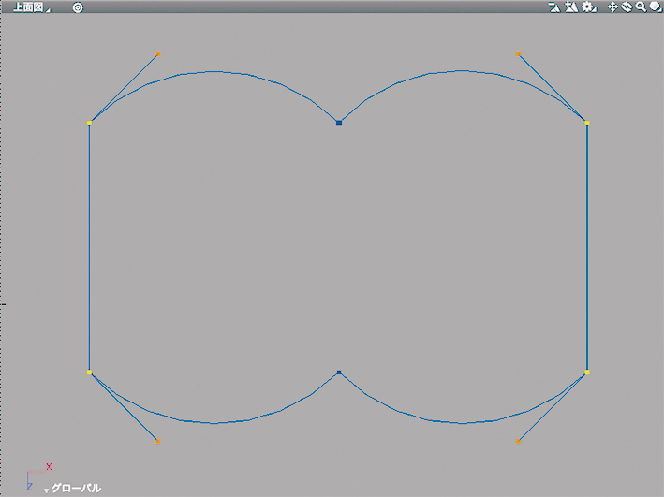Select the upper-right yellow control point
Screen dimensions: 664x497
point(587,124)
